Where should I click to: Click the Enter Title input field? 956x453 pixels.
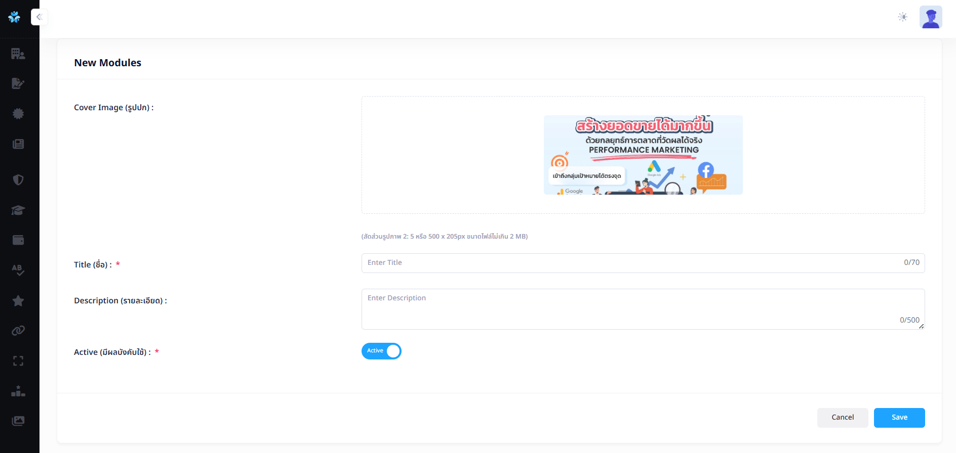tap(633, 263)
